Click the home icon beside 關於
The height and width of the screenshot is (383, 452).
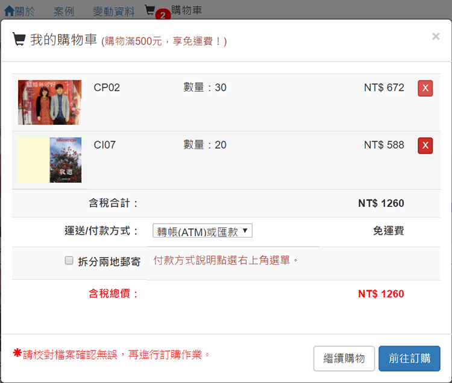click(x=9, y=11)
